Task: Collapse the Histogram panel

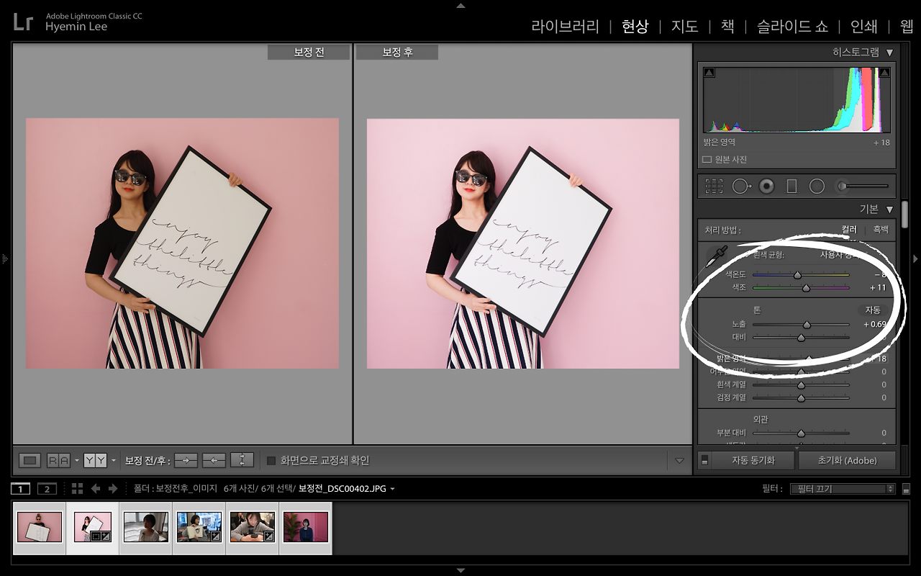Action: [889, 53]
